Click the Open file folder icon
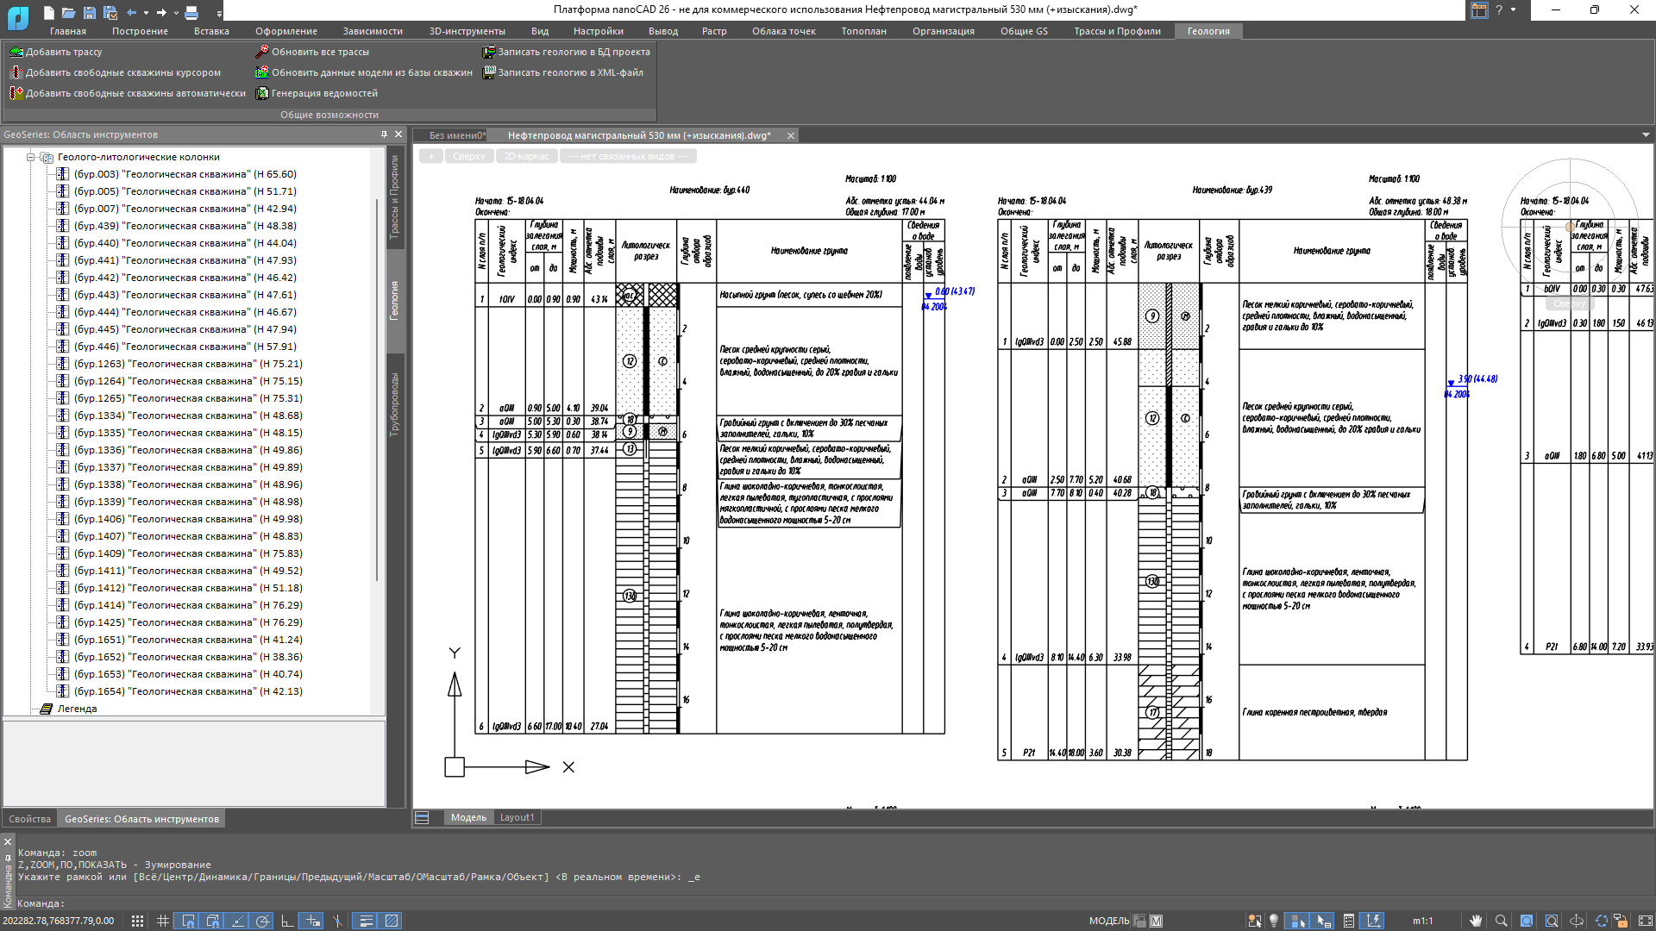The height and width of the screenshot is (931, 1656). coord(68,12)
